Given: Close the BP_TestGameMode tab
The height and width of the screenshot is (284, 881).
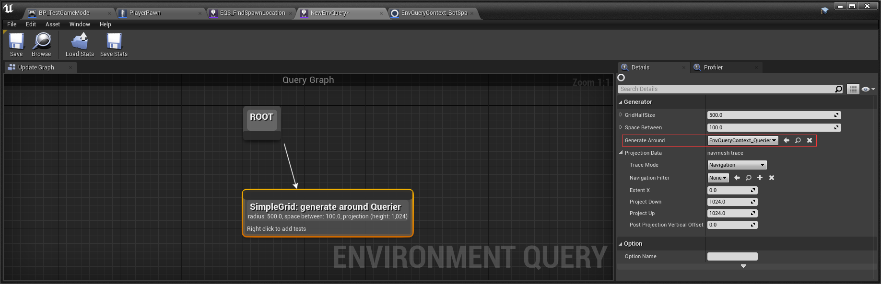Looking at the screenshot, I should point(109,13).
